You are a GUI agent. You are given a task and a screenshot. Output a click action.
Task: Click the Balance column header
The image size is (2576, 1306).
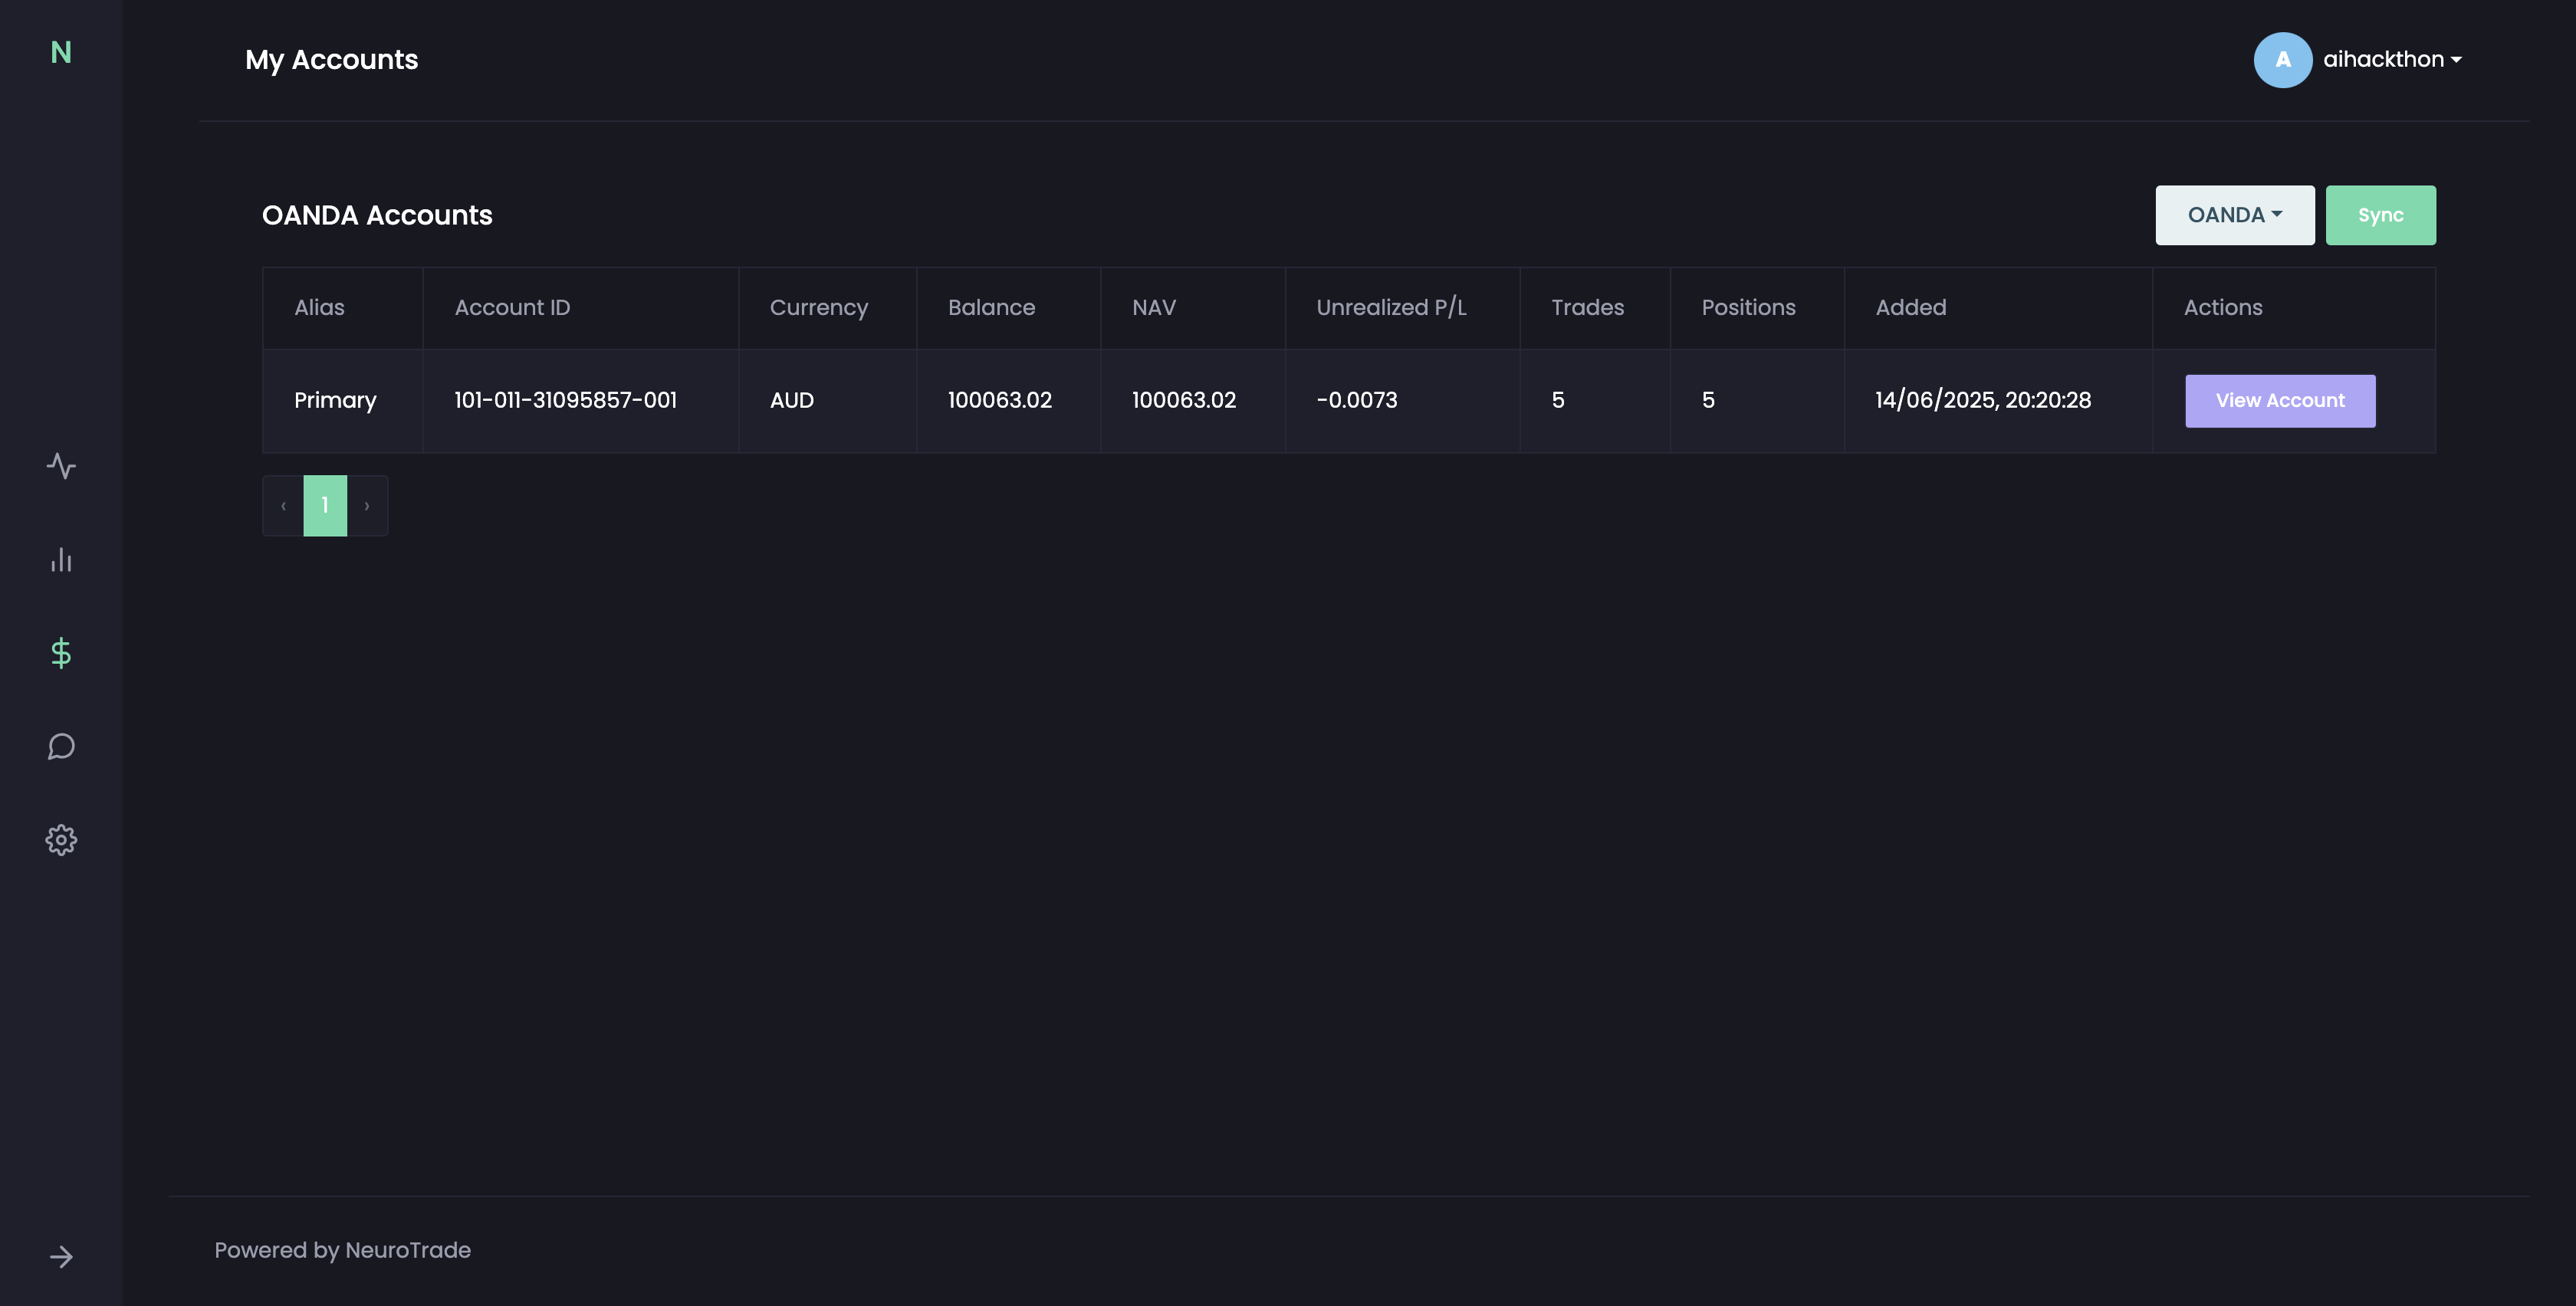pyautogui.click(x=991, y=308)
